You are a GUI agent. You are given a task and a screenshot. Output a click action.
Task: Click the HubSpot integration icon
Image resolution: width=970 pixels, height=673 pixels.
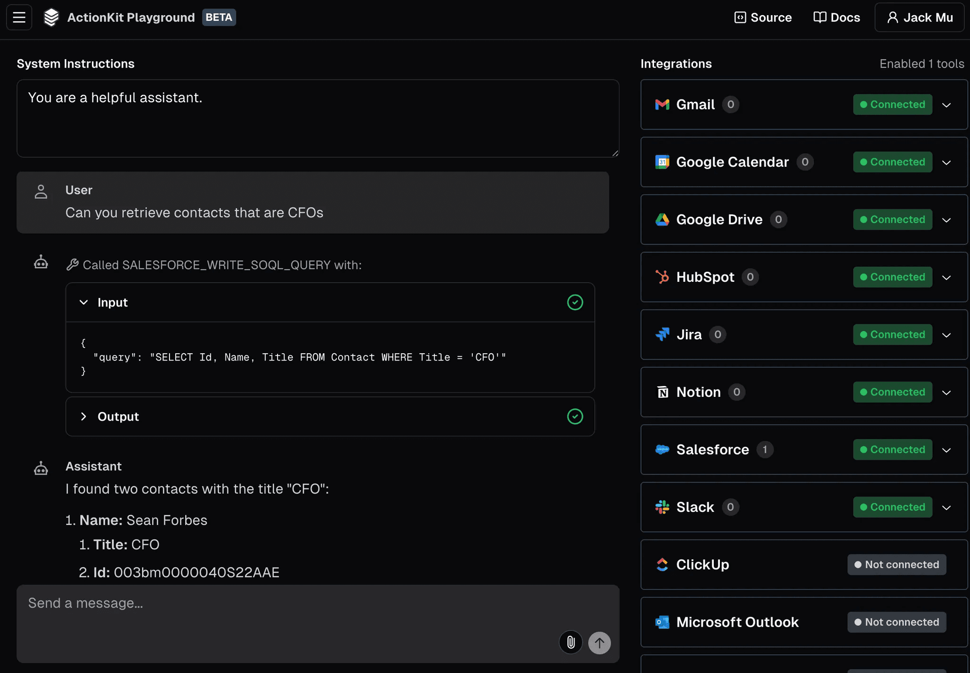(x=662, y=277)
